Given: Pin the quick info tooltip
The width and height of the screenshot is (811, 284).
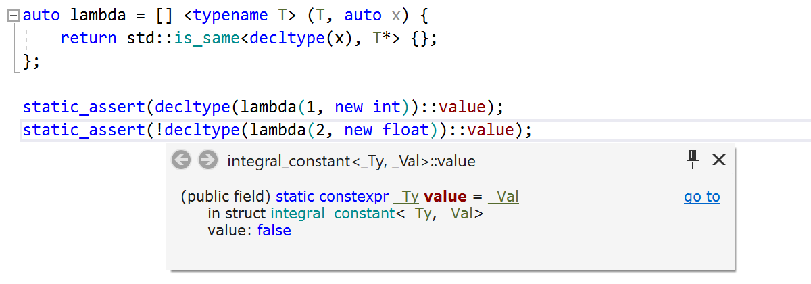Looking at the screenshot, I should click(692, 160).
